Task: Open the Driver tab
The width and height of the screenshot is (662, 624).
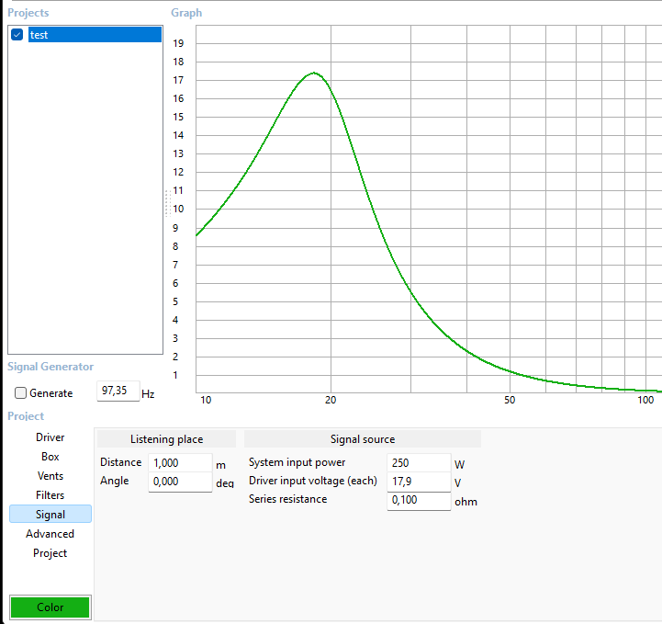Action: tap(50, 437)
